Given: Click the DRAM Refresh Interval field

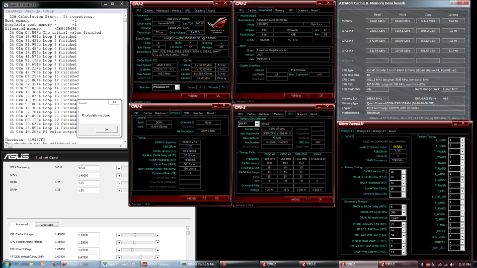Looking at the screenshot, I should 397,218.
